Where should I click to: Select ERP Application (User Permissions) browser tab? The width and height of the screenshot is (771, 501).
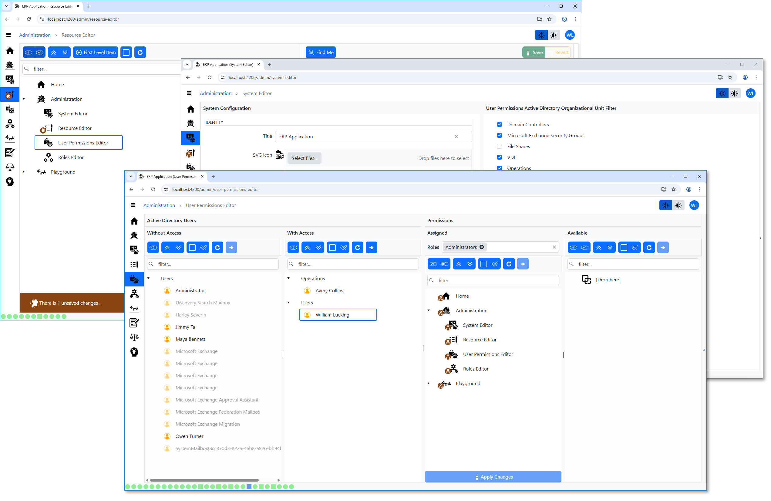tap(171, 176)
